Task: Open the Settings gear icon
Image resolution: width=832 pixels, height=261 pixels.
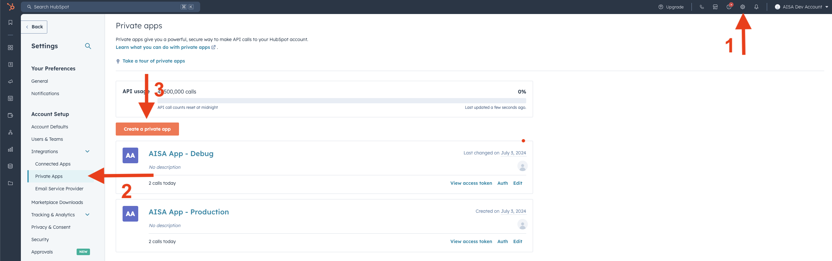Action: click(743, 7)
